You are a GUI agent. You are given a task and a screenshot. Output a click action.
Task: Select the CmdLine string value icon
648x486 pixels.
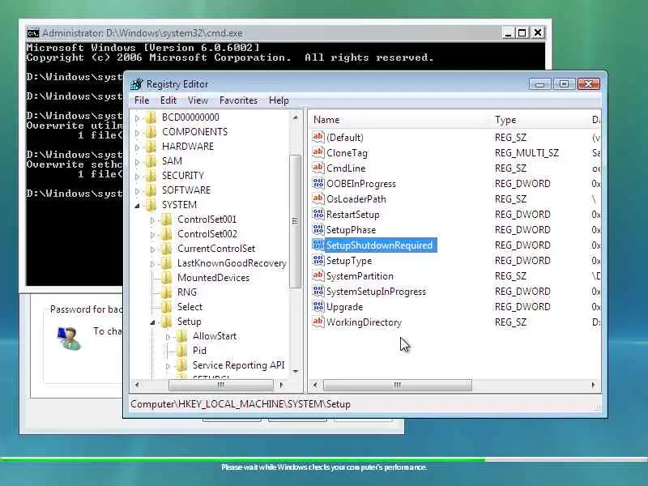coord(318,168)
